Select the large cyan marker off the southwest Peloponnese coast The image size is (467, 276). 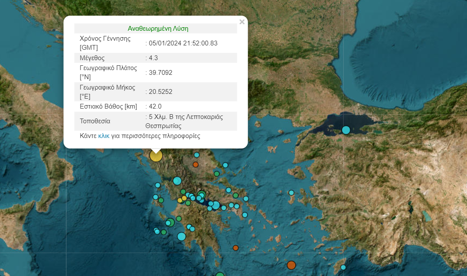pos(181,236)
